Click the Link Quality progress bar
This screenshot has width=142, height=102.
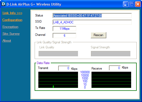(58, 54)
